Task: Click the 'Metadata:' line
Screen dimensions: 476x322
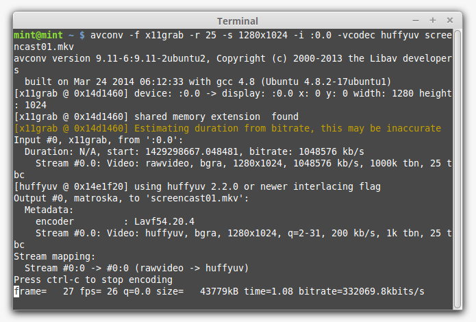Action: 48,210
